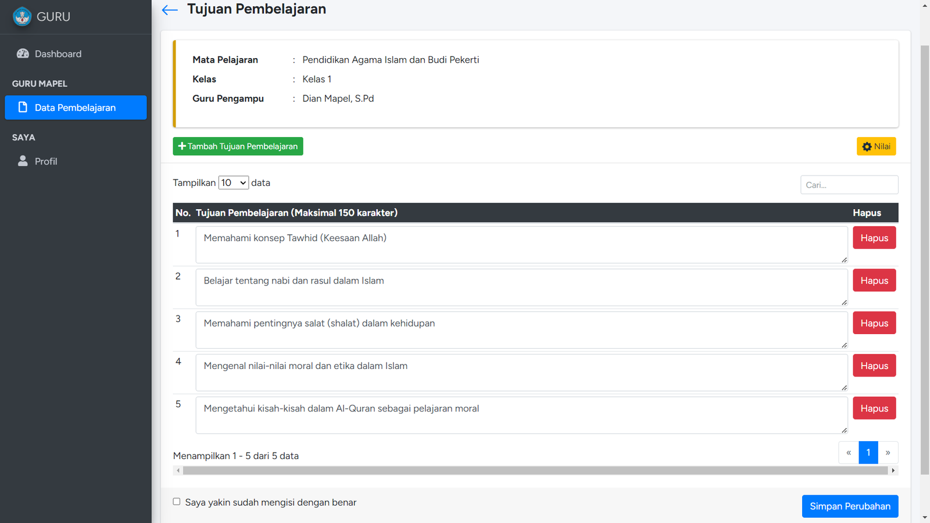This screenshot has height=523, width=930.
Task: Go to previous page with « arrow
Action: click(x=849, y=453)
